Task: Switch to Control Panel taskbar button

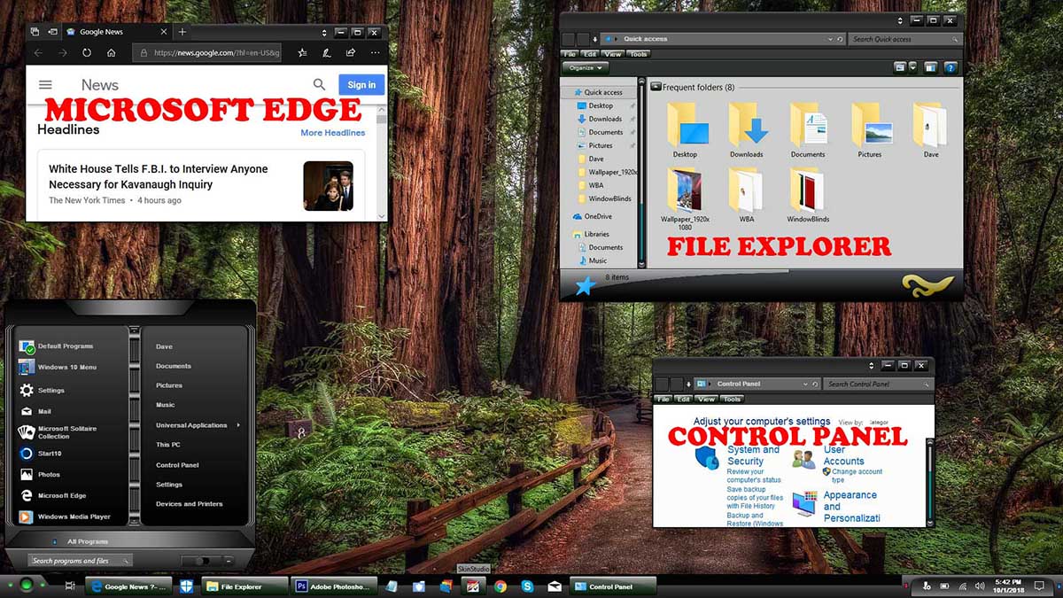Action: point(613,586)
